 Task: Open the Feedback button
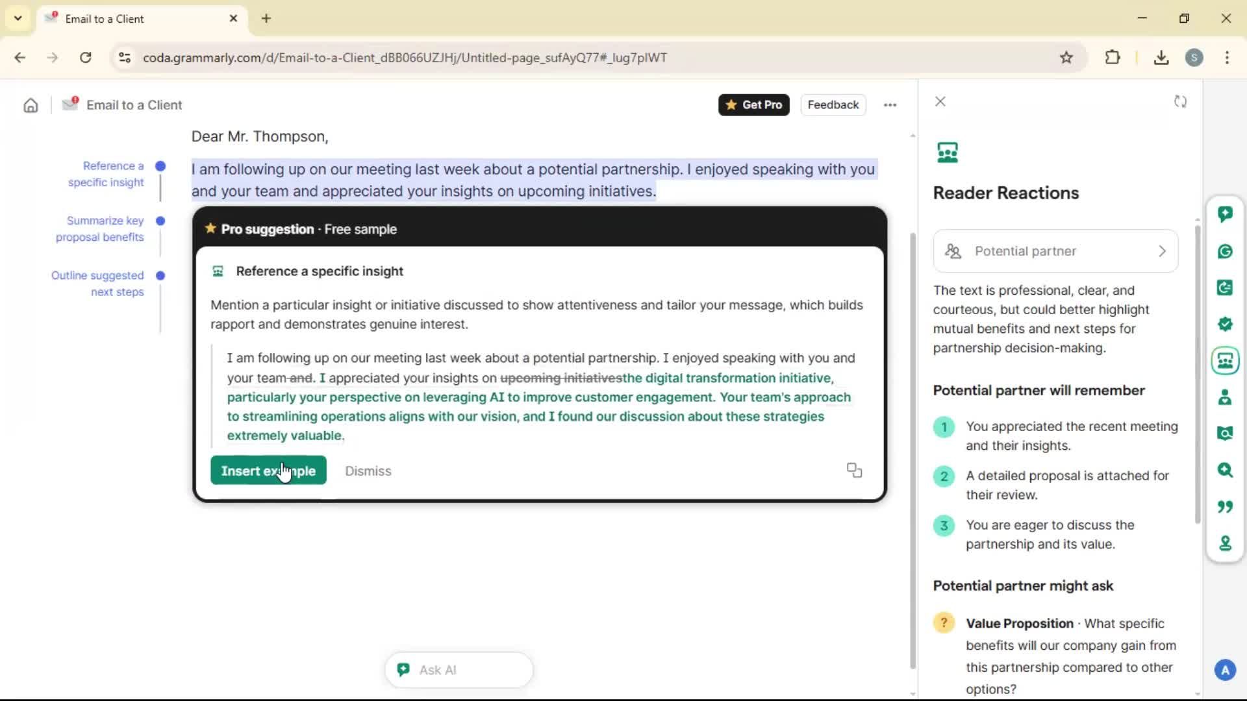pos(833,105)
